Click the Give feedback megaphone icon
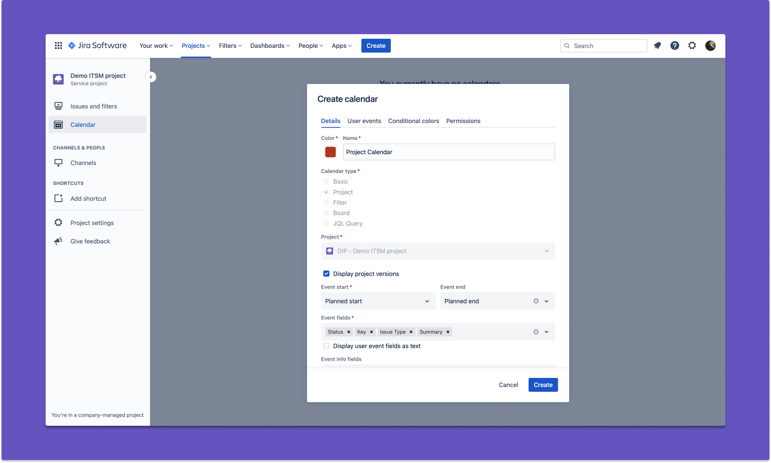Viewport: 771px width, 463px height. [x=58, y=241]
